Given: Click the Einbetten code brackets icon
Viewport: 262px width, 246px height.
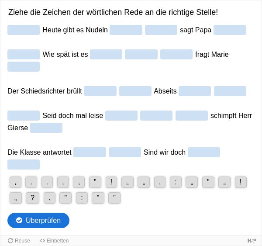Looking at the screenshot, I should pyautogui.click(x=42, y=241).
